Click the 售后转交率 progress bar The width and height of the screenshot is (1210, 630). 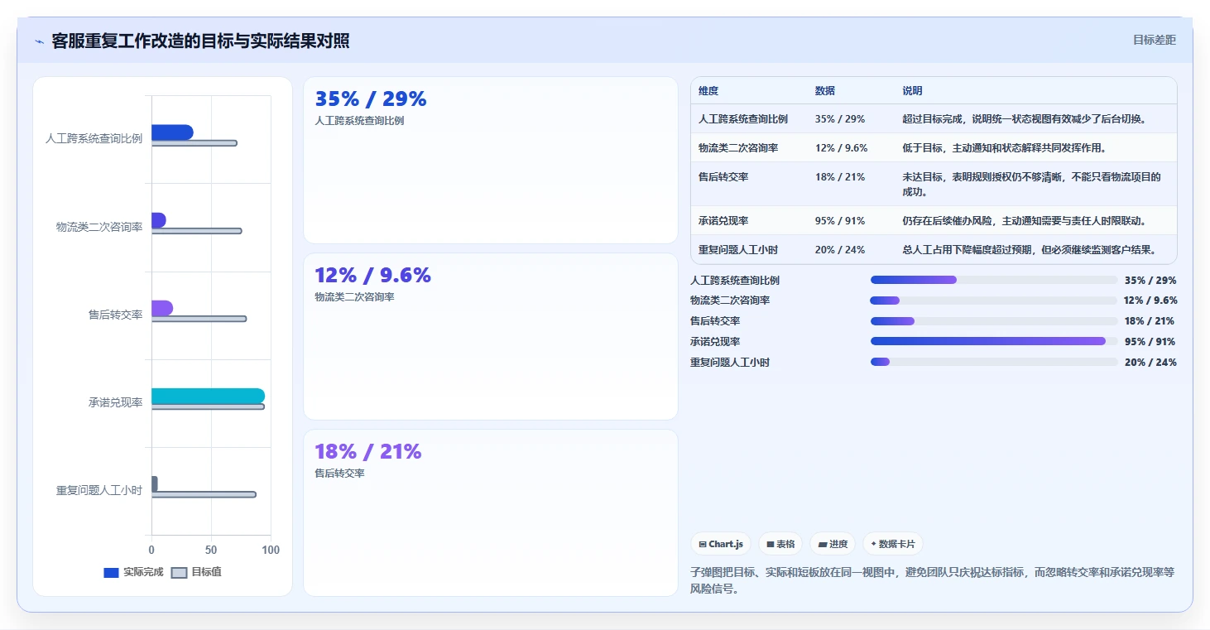994,321
